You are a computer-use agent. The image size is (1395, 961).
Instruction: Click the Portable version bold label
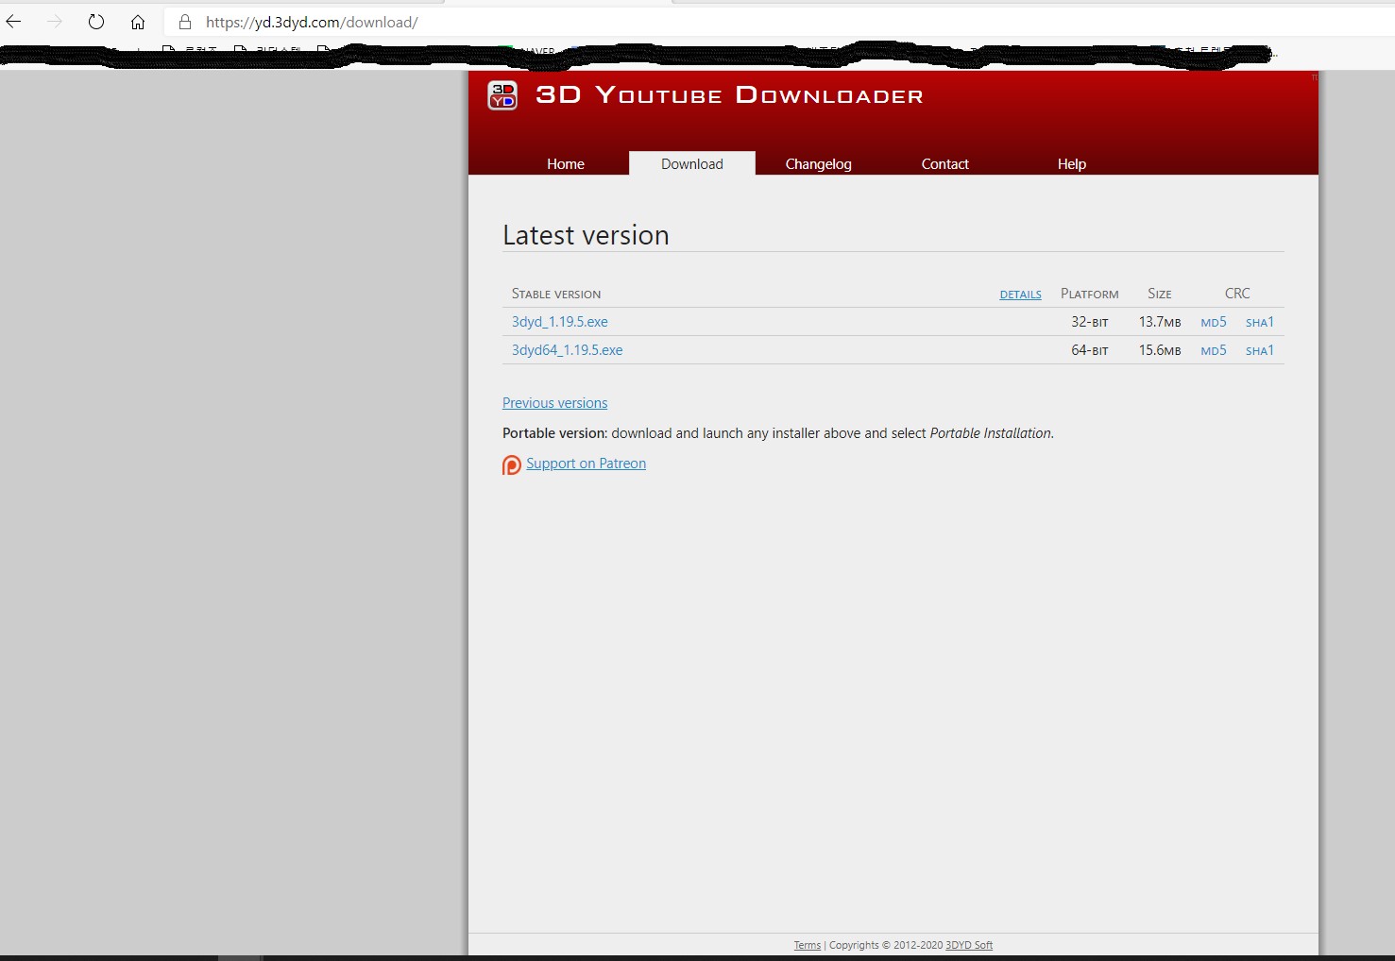coord(554,433)
